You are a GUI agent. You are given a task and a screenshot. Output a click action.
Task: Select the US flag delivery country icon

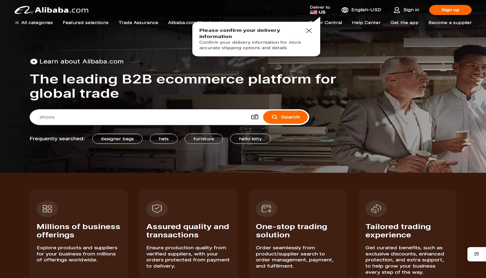[313, 12]
